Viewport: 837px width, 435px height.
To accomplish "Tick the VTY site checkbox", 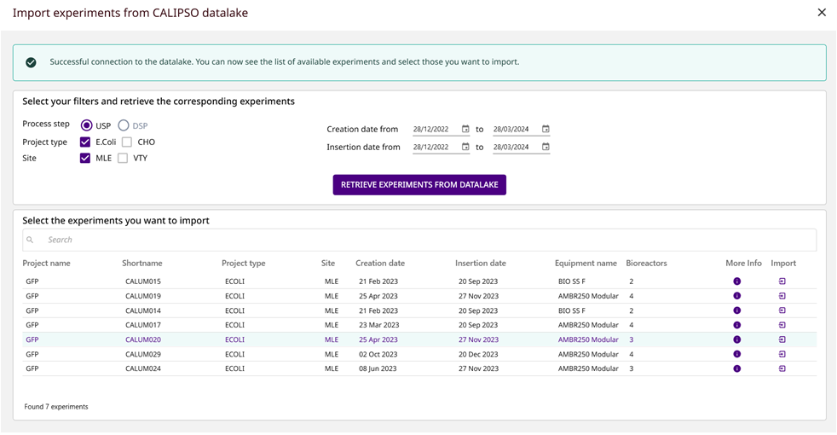I will [123, 158].
